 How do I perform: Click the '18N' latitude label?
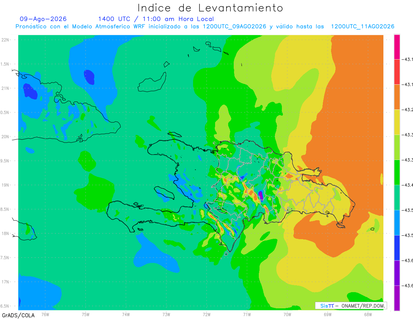point(6,233)
